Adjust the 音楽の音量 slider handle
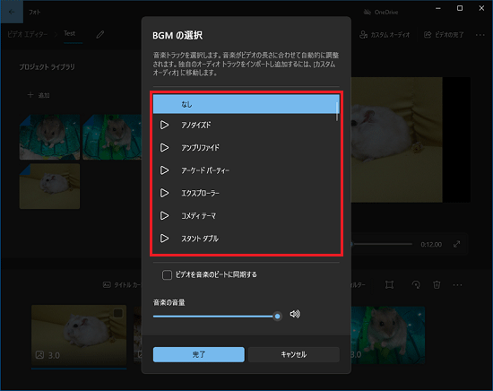 277,317
